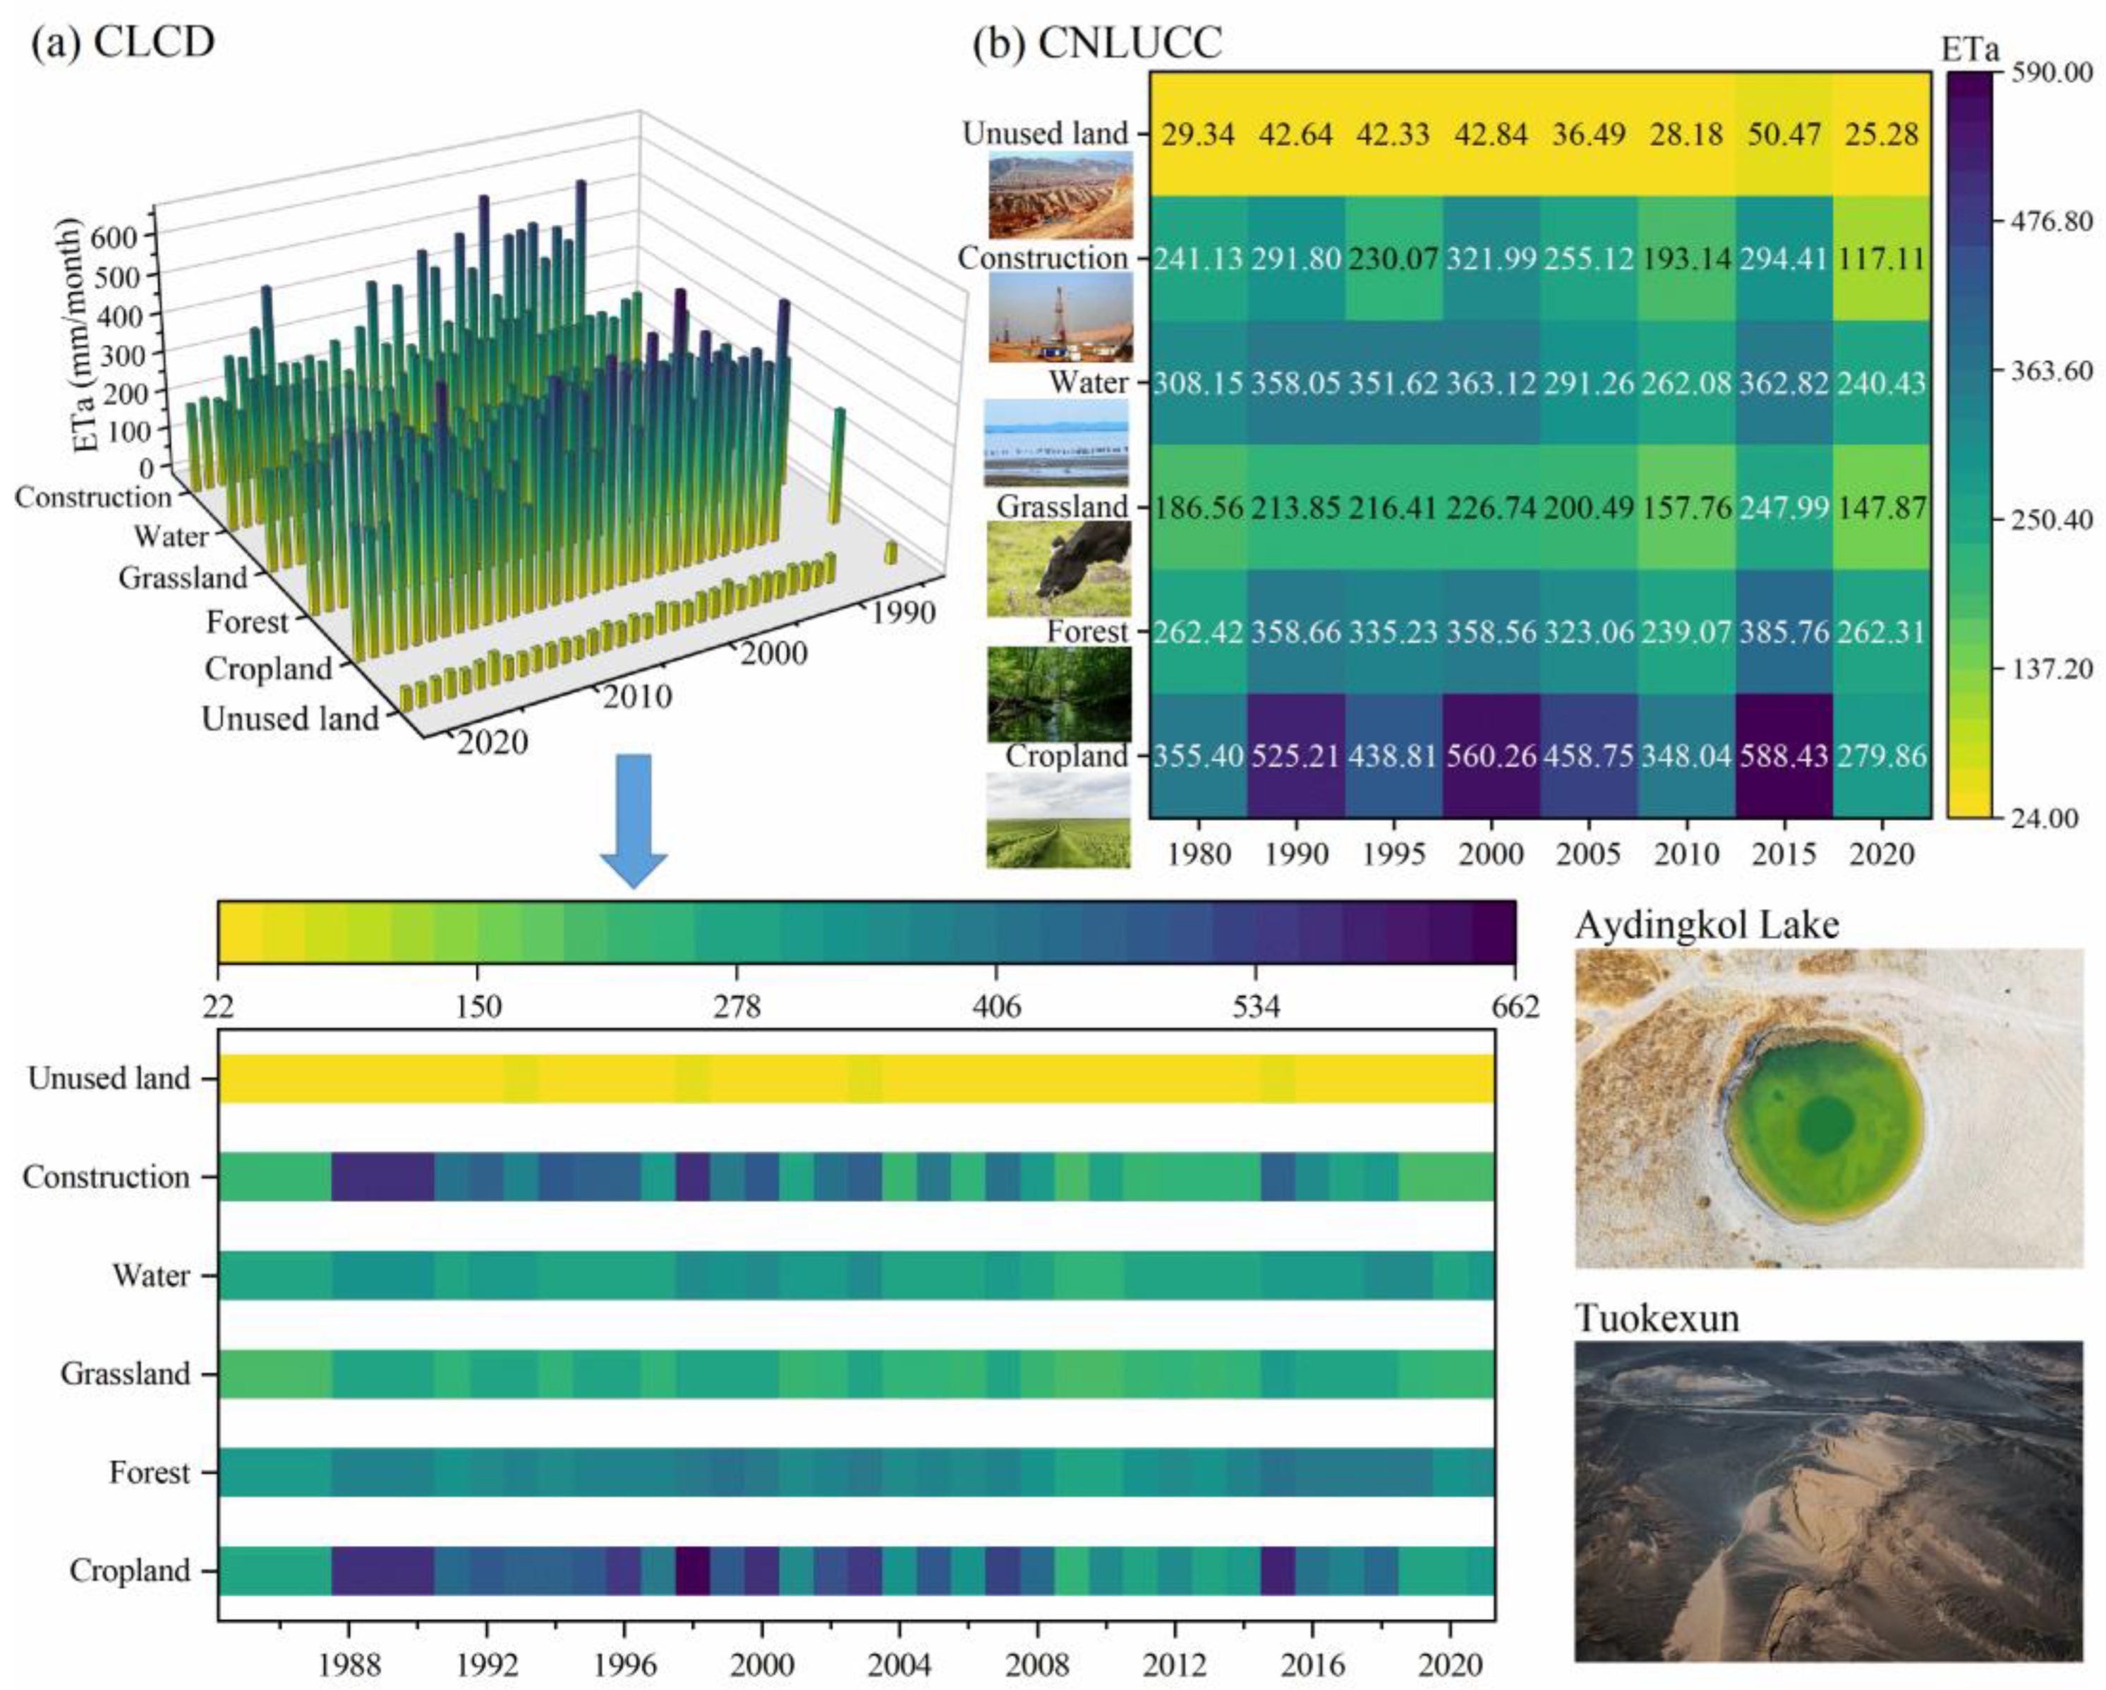Image resolution: width=2106 pixels, height=1690 pixels.
Task: Click the Aydingkol Lake aerial photo
Action: 1829,1107
